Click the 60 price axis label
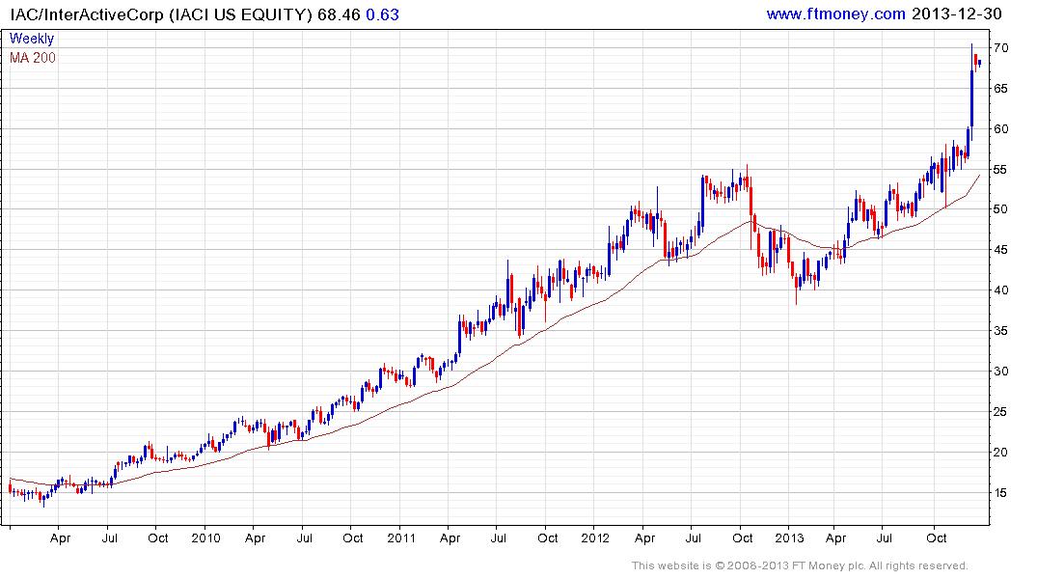Image resolution: width=1037 pixels, height=579 pixels. click(x=1000, y=128)
